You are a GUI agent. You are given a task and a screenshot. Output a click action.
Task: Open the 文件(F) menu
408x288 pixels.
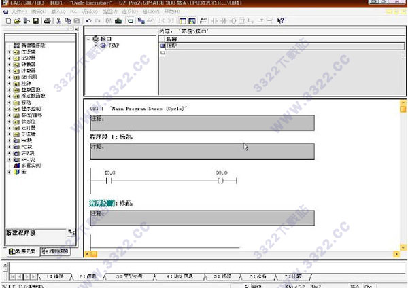coord(19,12)
